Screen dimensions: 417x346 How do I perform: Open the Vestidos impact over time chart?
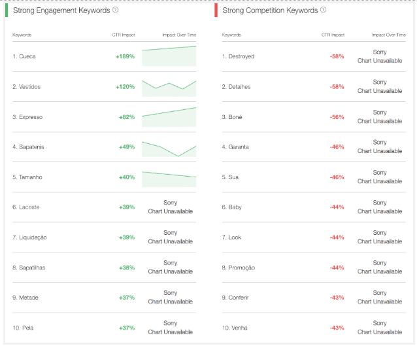169,88
